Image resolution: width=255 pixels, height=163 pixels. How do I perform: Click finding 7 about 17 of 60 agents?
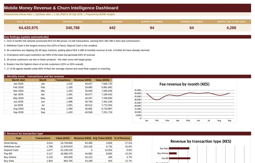57,69
